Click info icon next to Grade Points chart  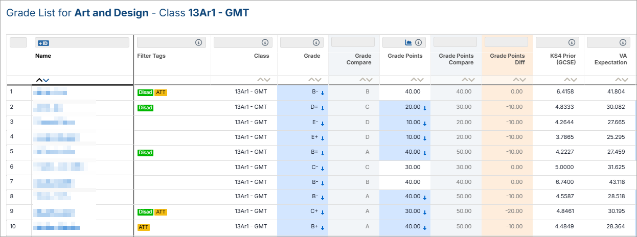click(x=418, y=42)
